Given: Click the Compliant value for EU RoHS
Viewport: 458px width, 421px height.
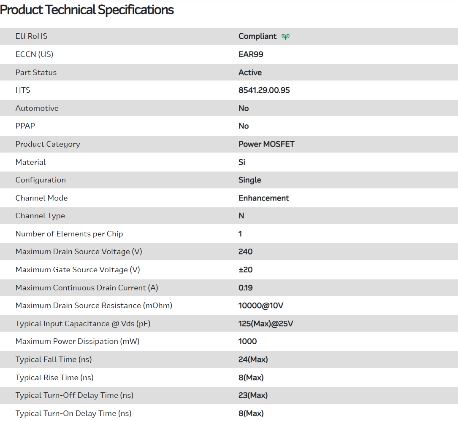Looking at the screenshot, I should coord(257,36).
